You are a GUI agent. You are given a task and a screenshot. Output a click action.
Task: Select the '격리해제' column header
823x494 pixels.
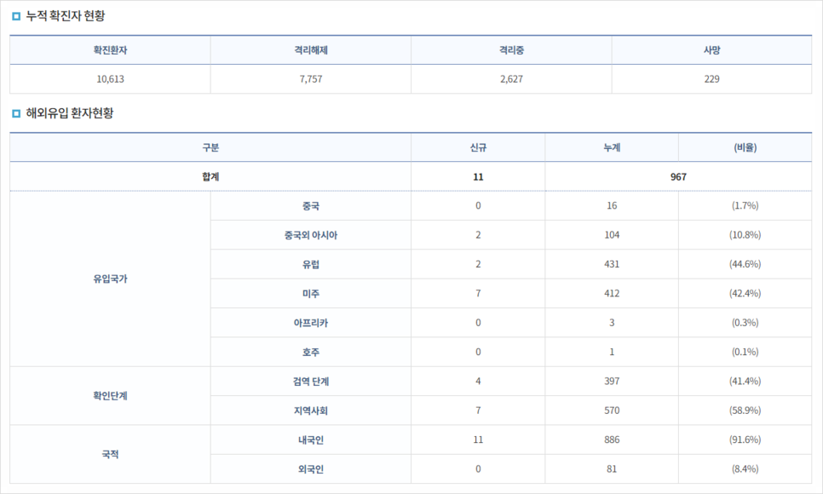click(311, 50)
